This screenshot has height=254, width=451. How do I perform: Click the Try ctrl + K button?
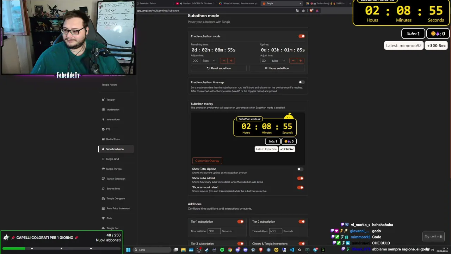tap(433, 237)
